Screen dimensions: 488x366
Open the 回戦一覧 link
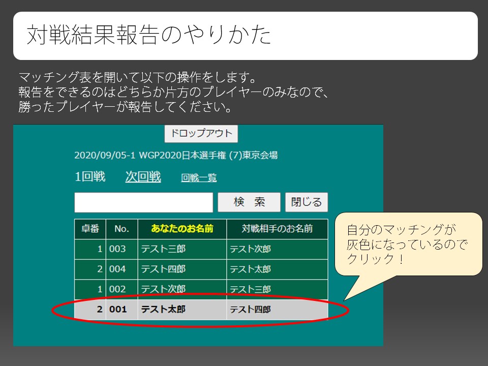199,178
